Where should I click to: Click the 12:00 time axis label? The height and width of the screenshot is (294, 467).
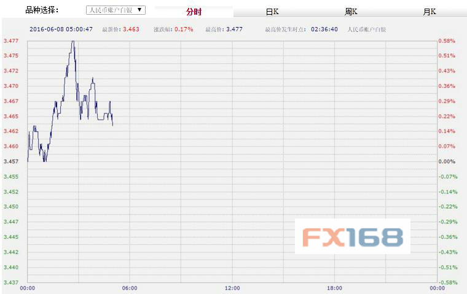coord(232,288)
